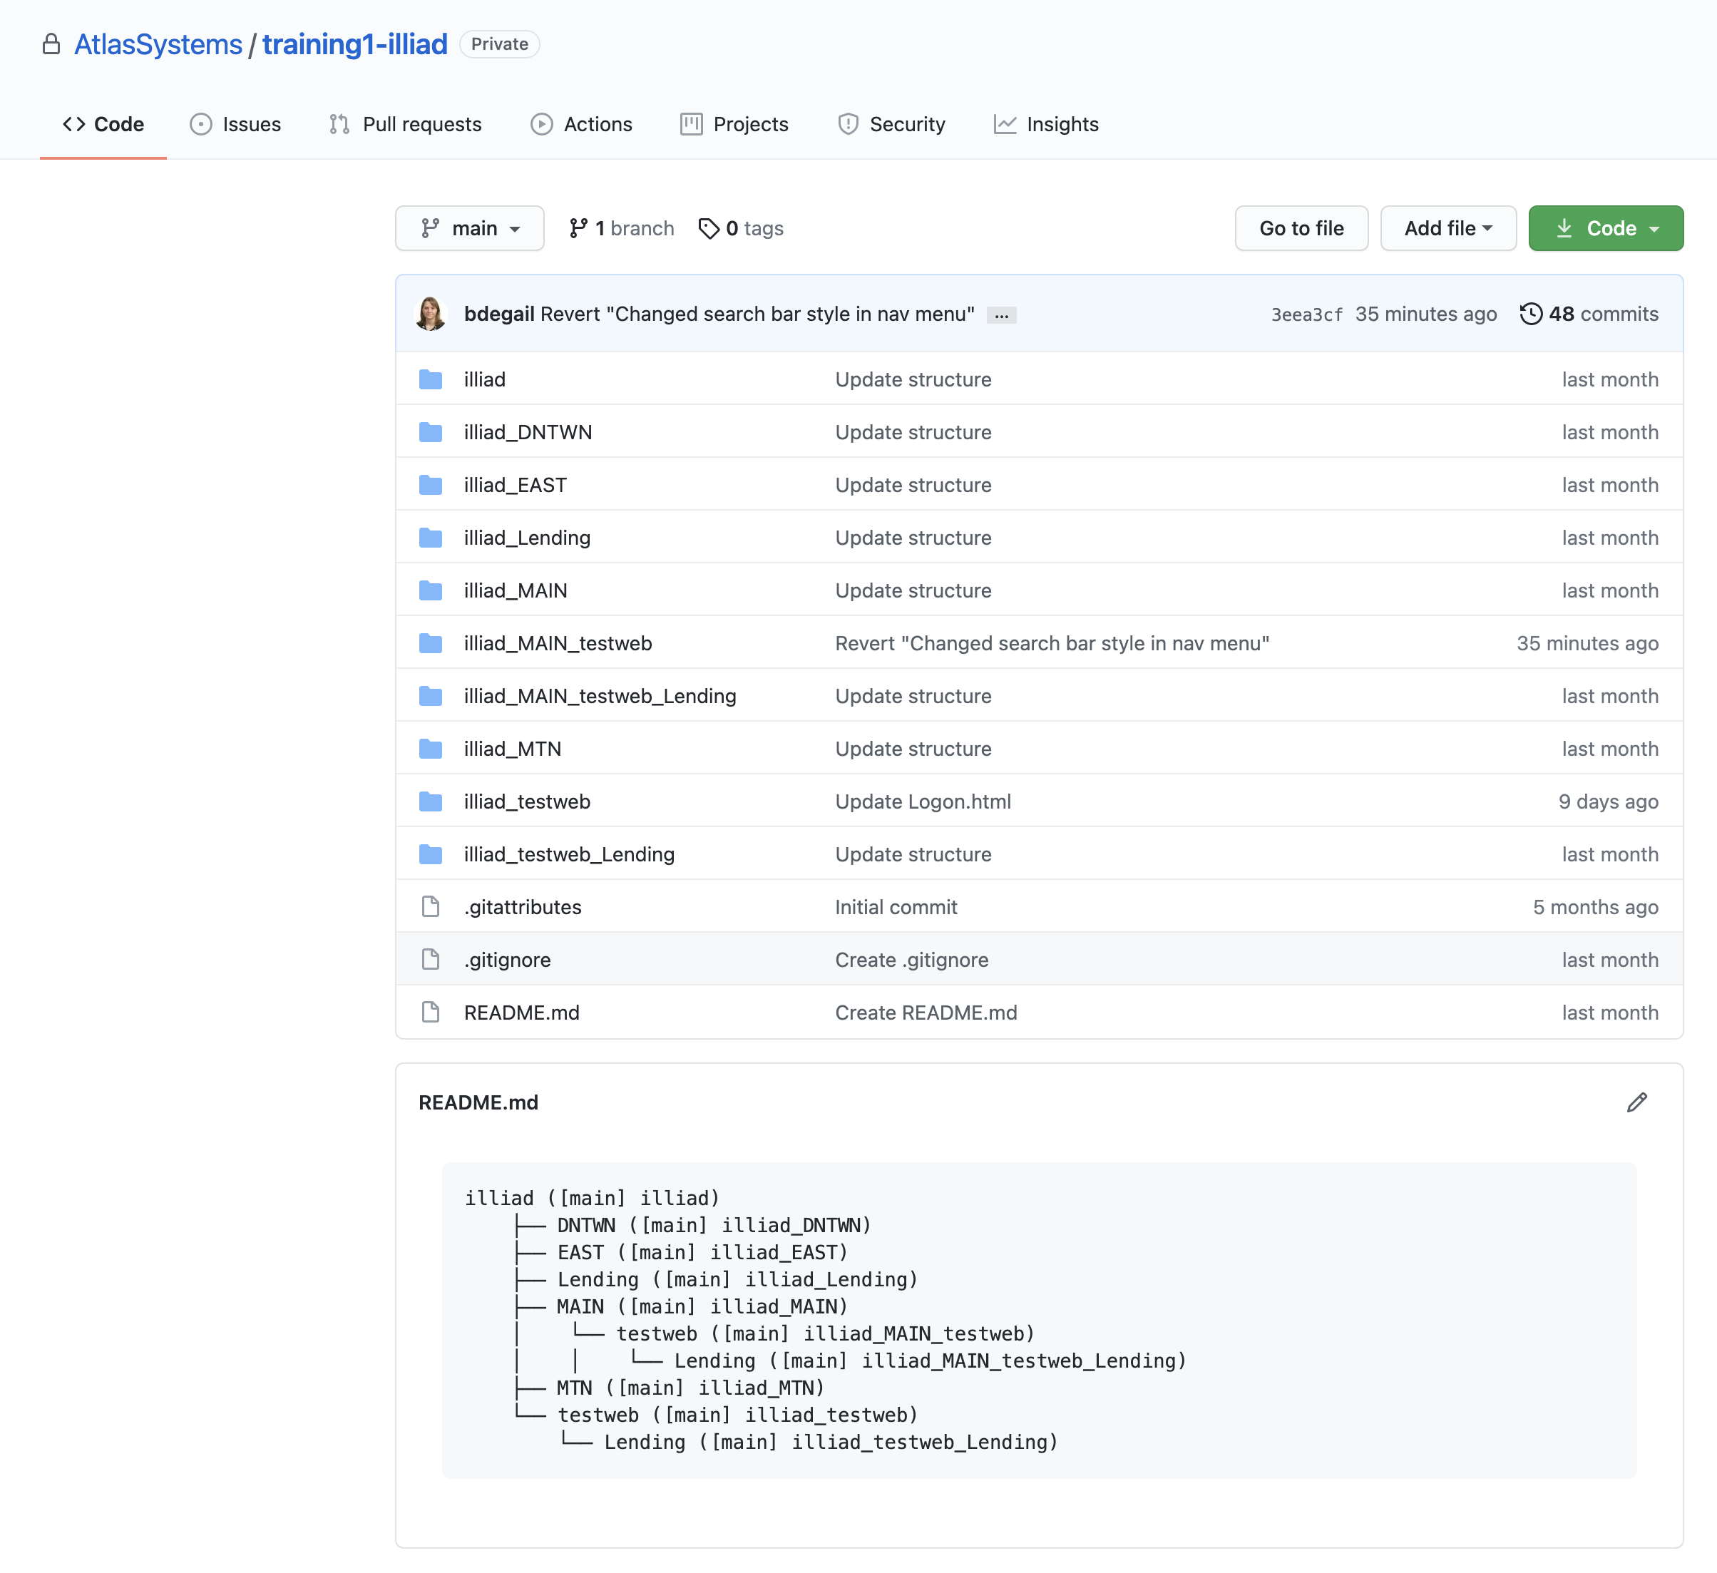Switch to the Pull requests tab
This screenshot has height=1573, width=1717.
tap(421, 123)
